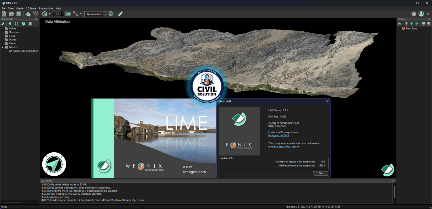Viewport: 432px width, 209px height.
Task: Open the No animation combo box
Action: click(96, 14)
